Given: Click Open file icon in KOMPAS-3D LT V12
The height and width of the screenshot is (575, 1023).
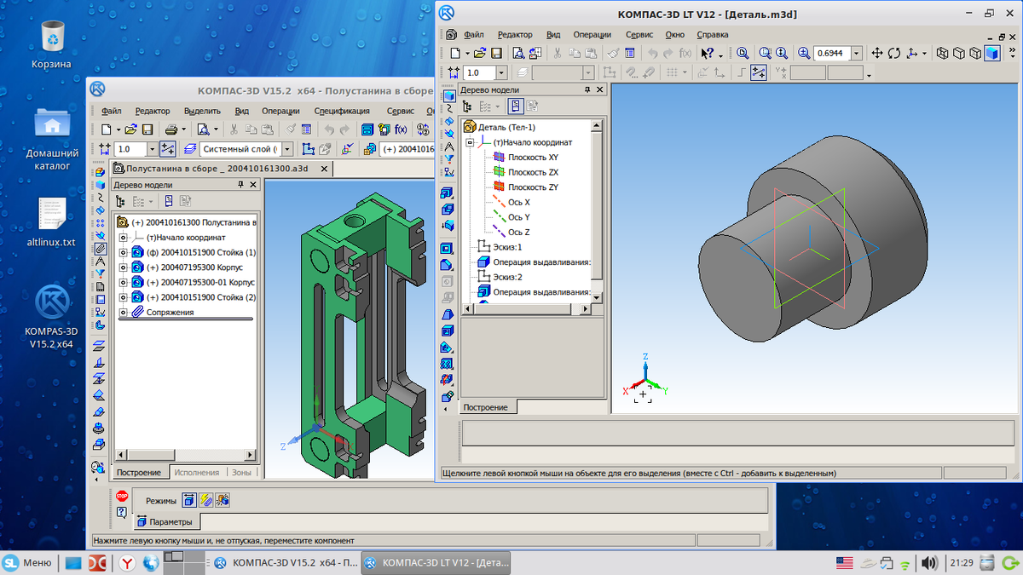Looking at the screenshot, I should coord(480,53).
